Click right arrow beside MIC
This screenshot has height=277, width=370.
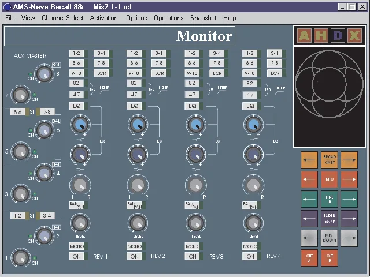pos(349,179)
